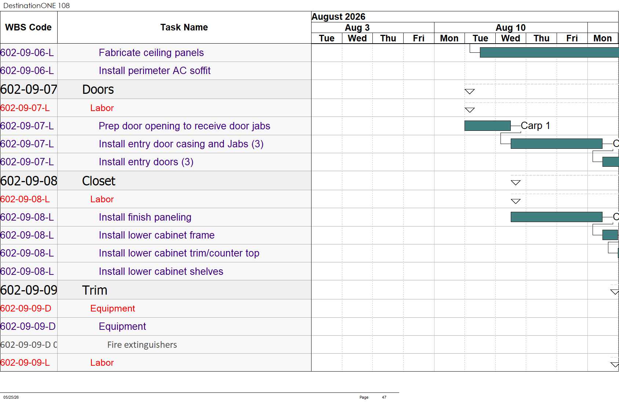Click the Fri day header under Aug 10

click(572, 38)
